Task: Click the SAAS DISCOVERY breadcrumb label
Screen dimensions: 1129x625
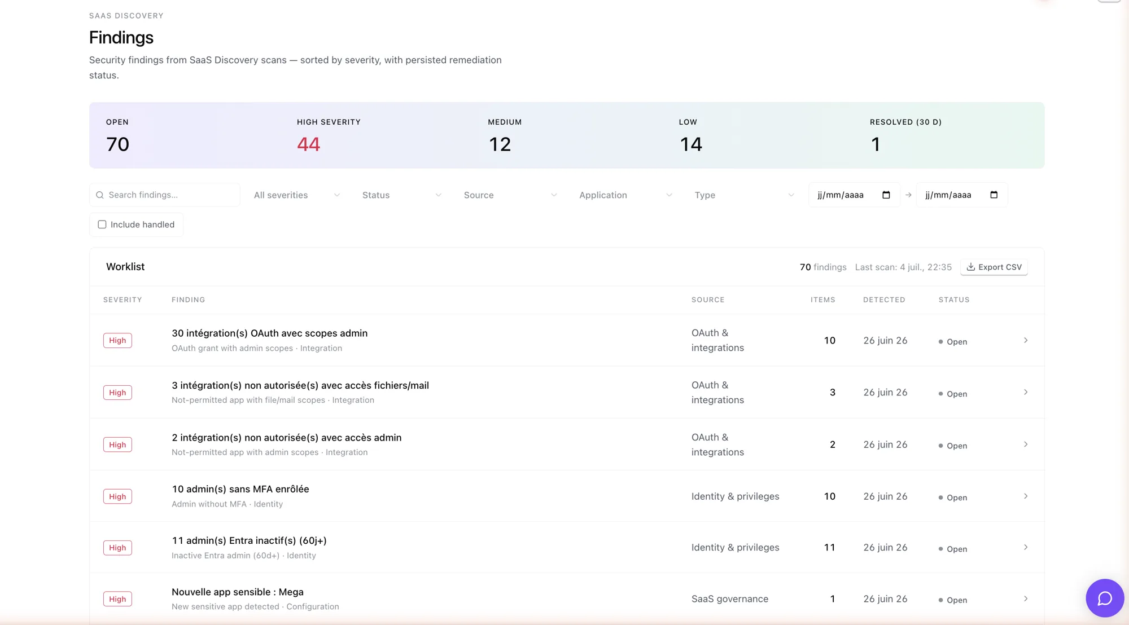Action: [x=126, y=16]
